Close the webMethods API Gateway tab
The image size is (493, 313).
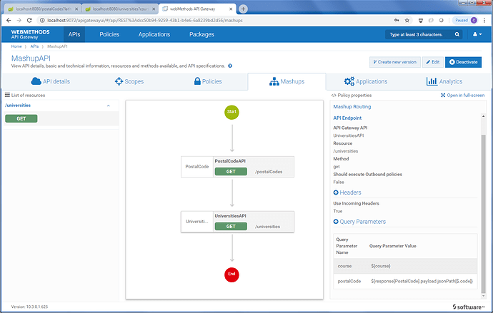(x=231, y=9)
